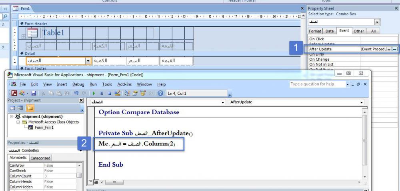The height and width of the screenshot is (191, 400).
Task: Open Object Browser toolbar icon
Action: (x=143, y=93)
